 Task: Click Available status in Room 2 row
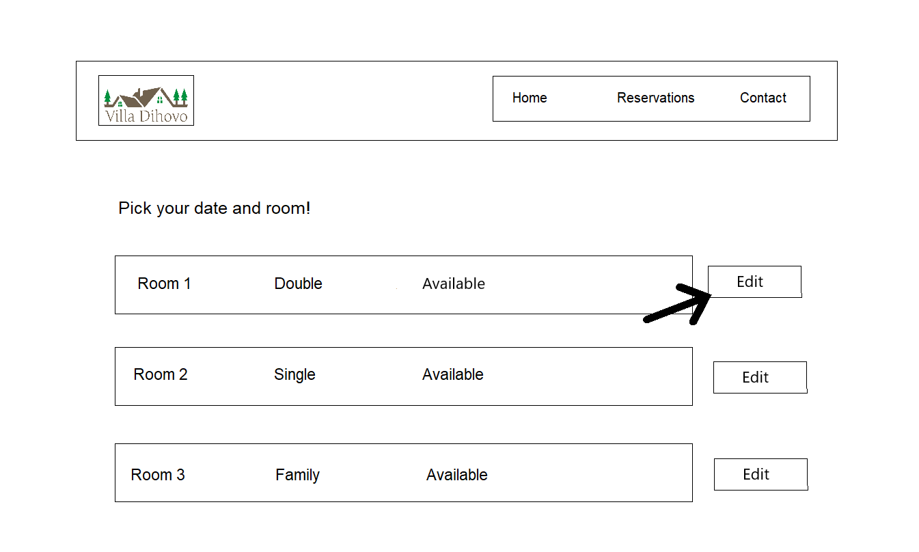coord(453,374)
